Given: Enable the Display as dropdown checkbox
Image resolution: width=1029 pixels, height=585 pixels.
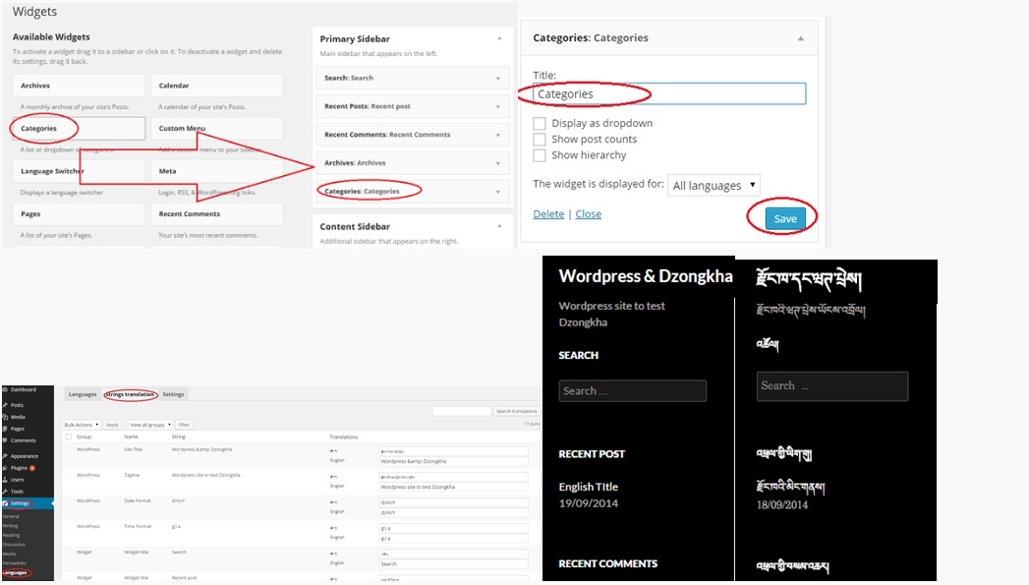Looking at the screenshot, I should point(540,124).
